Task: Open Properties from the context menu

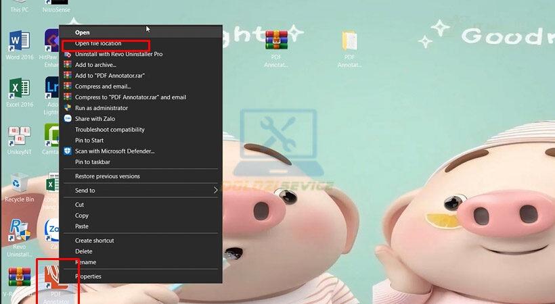Action: (x=88, y=276)
